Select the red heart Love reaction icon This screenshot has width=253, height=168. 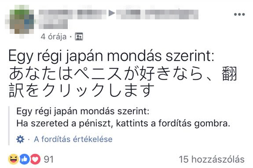point(35,159)
